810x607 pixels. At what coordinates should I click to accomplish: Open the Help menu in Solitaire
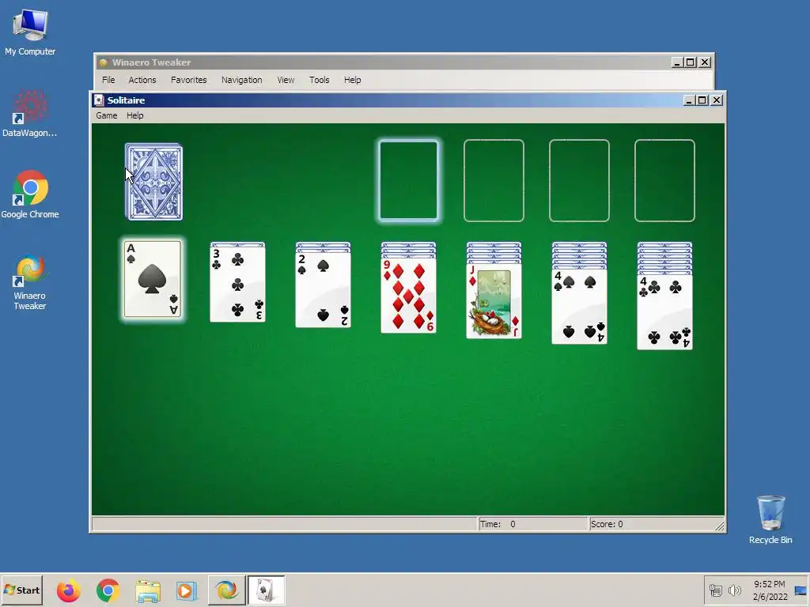coord(134,115)
